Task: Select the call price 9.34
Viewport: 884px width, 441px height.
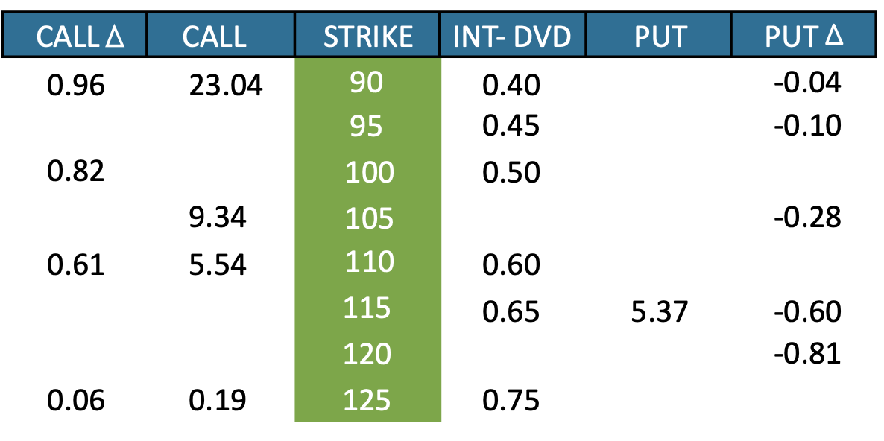Action: 218,218
